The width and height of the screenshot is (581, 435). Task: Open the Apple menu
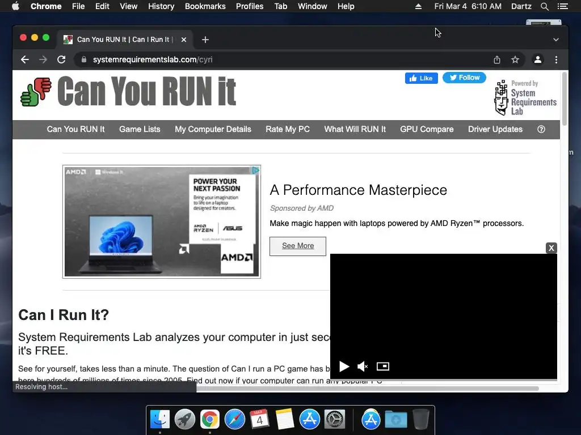click(x=15, y=6)
